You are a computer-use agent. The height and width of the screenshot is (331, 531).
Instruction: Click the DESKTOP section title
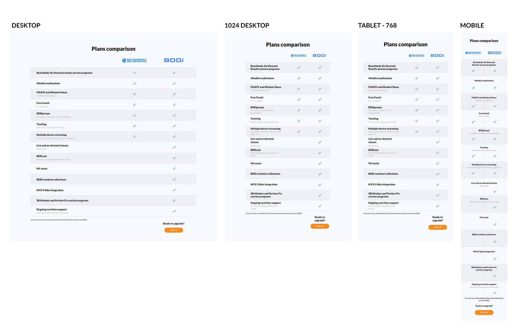click(26, 25)
